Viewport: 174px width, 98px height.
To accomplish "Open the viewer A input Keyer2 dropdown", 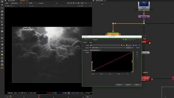I will (42, 3).
